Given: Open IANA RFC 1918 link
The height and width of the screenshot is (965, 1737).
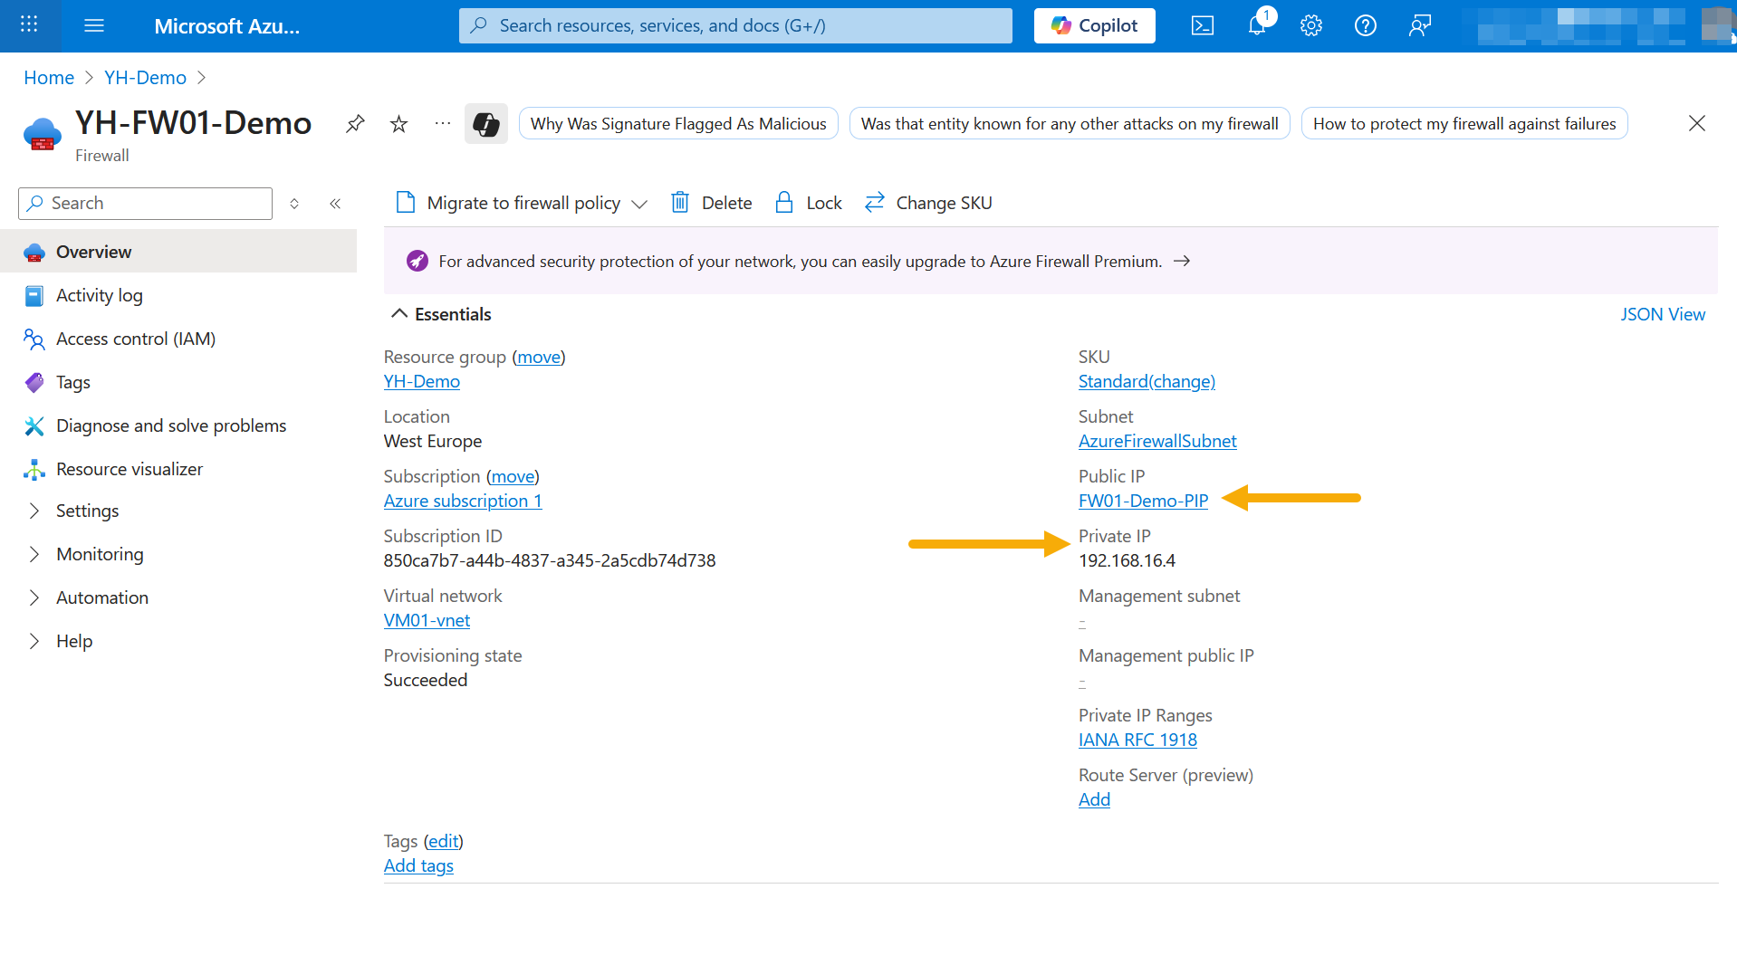Looking at the screenshot, I should 1138,740.
